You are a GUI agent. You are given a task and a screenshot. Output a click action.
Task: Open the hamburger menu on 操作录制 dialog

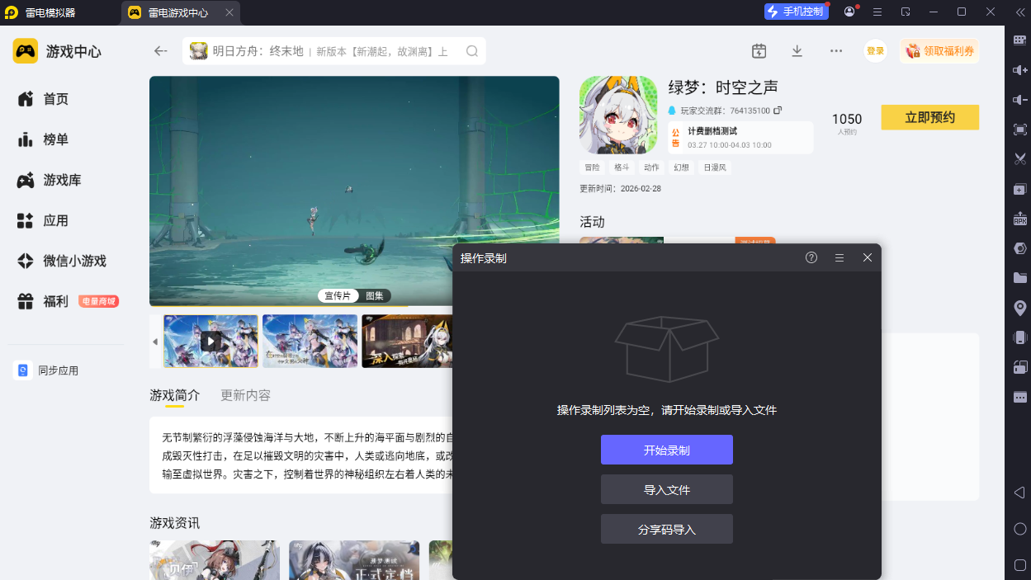(839, 257)
